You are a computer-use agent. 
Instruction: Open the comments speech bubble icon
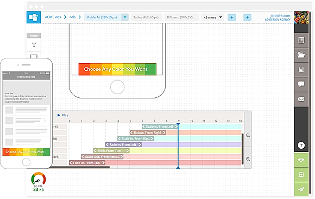tap(301, 84)
